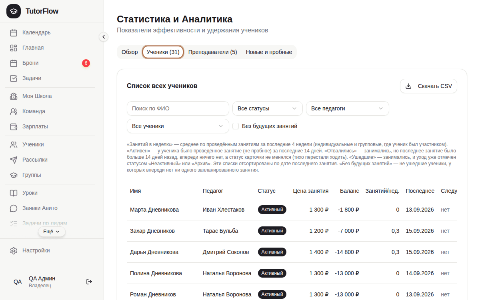The width and height of the screenshot is (480, 300).
Task: Click the QA Админ profile name
Action: tap(42, 278)
